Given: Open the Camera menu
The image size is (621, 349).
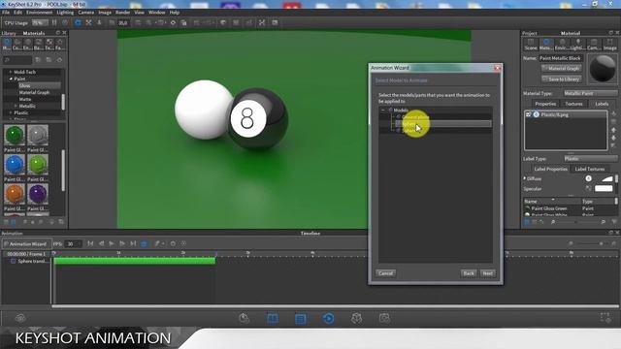Looking at the screenshot, I should (x=85, y=13).
